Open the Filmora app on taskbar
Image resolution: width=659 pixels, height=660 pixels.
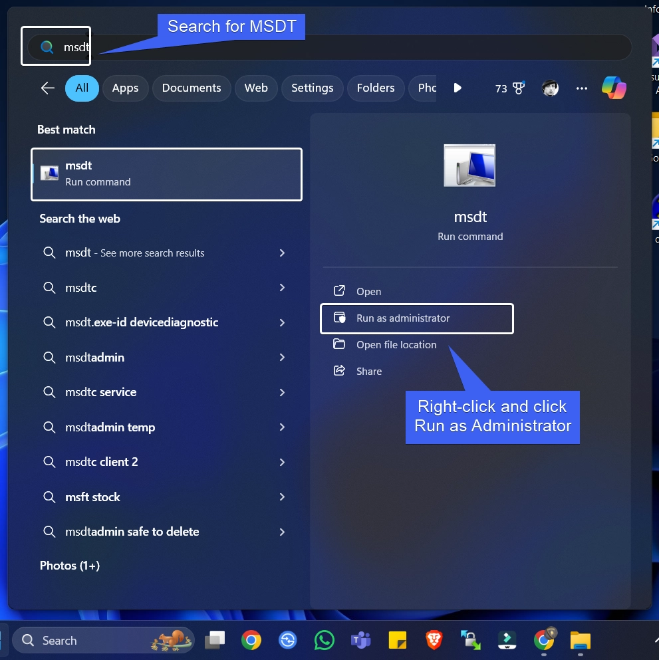pyautogui.click(x=507, y=640)
